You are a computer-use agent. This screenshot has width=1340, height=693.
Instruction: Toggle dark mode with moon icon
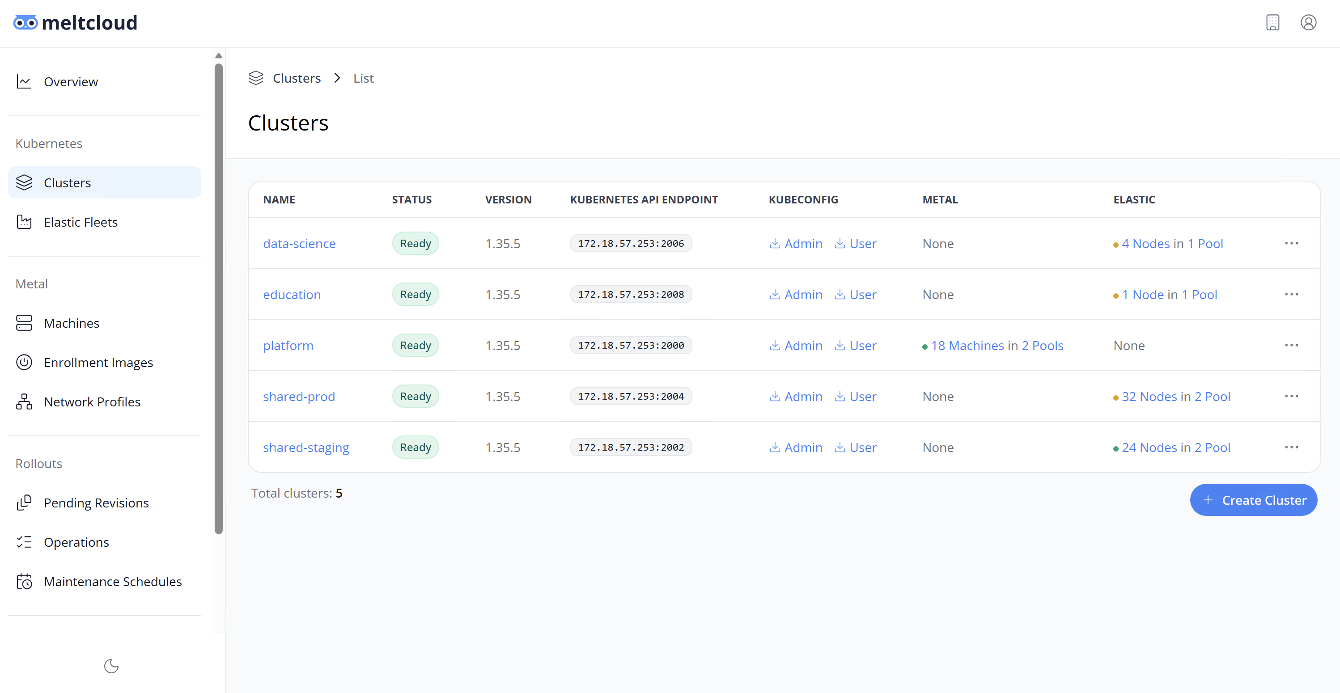[111, 666]
